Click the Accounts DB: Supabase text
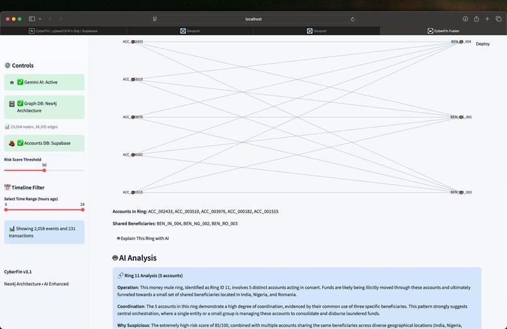The image size is (507, 329). [x=47, y=143]
